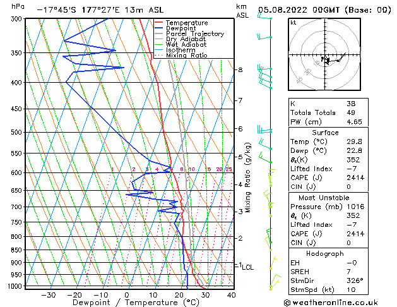Click the wind barb at 500 hPa level

click(264, 129)
